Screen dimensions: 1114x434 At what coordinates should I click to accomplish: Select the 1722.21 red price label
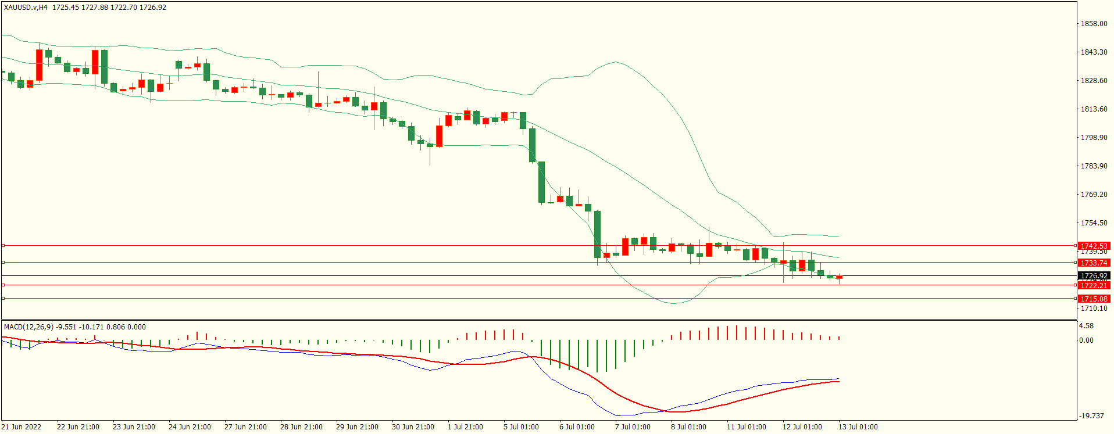pyautogui.click(x=1094, y=285)
